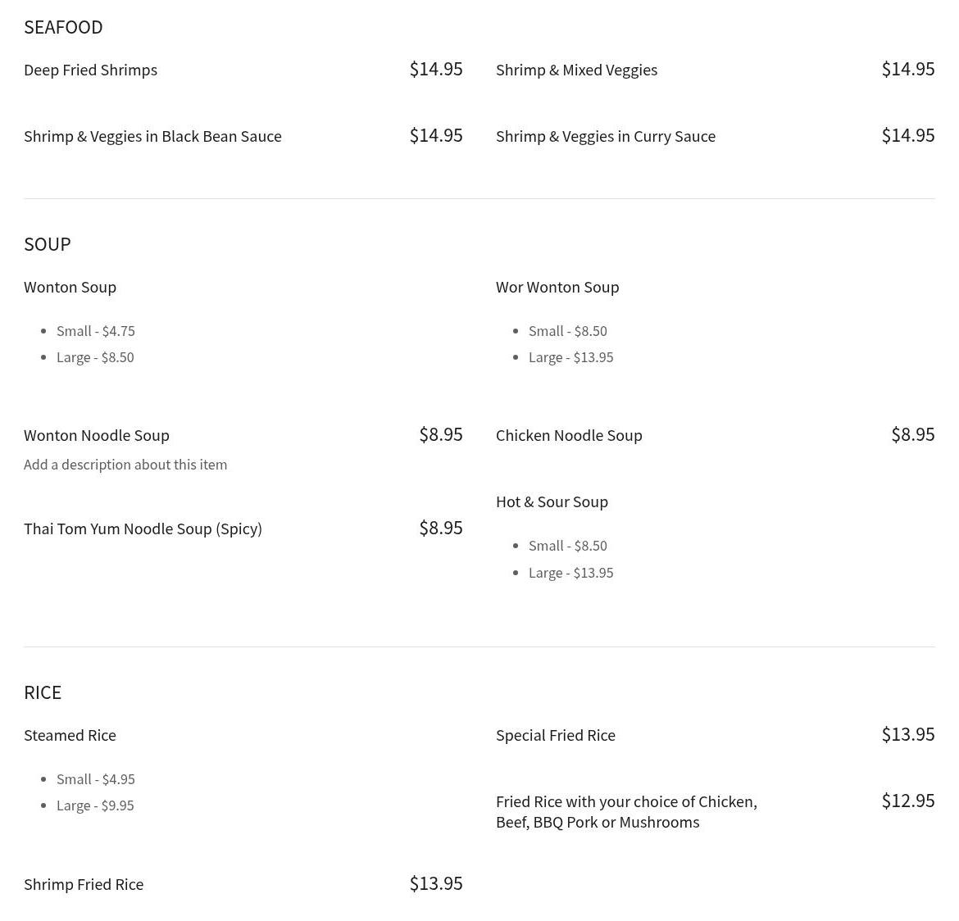959x921 pixels.
Task: Select Shrimp Fried Rice item
Action: [x=84, y=885]
